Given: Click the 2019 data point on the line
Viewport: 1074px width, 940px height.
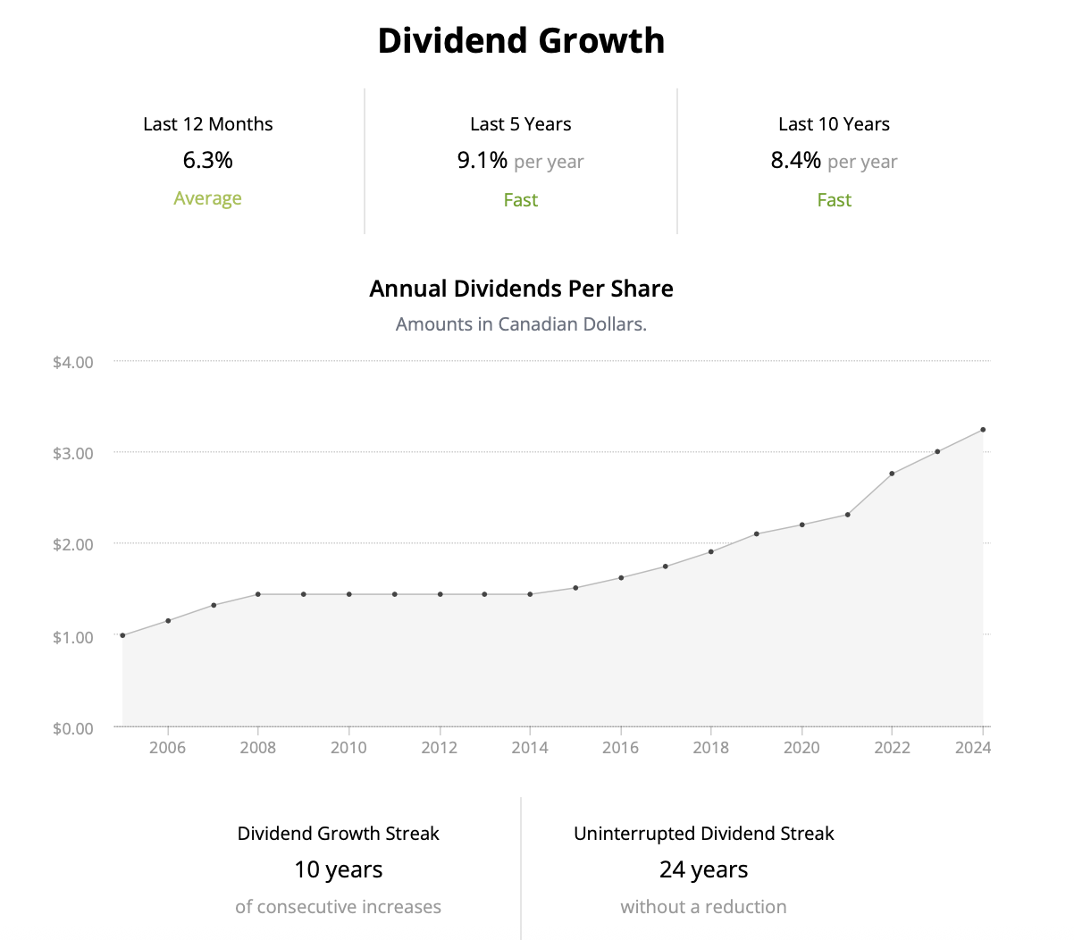Looking at the screenshot, I should click(756, 534).
